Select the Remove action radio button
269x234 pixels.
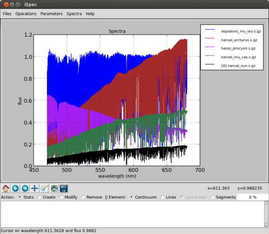83,197
